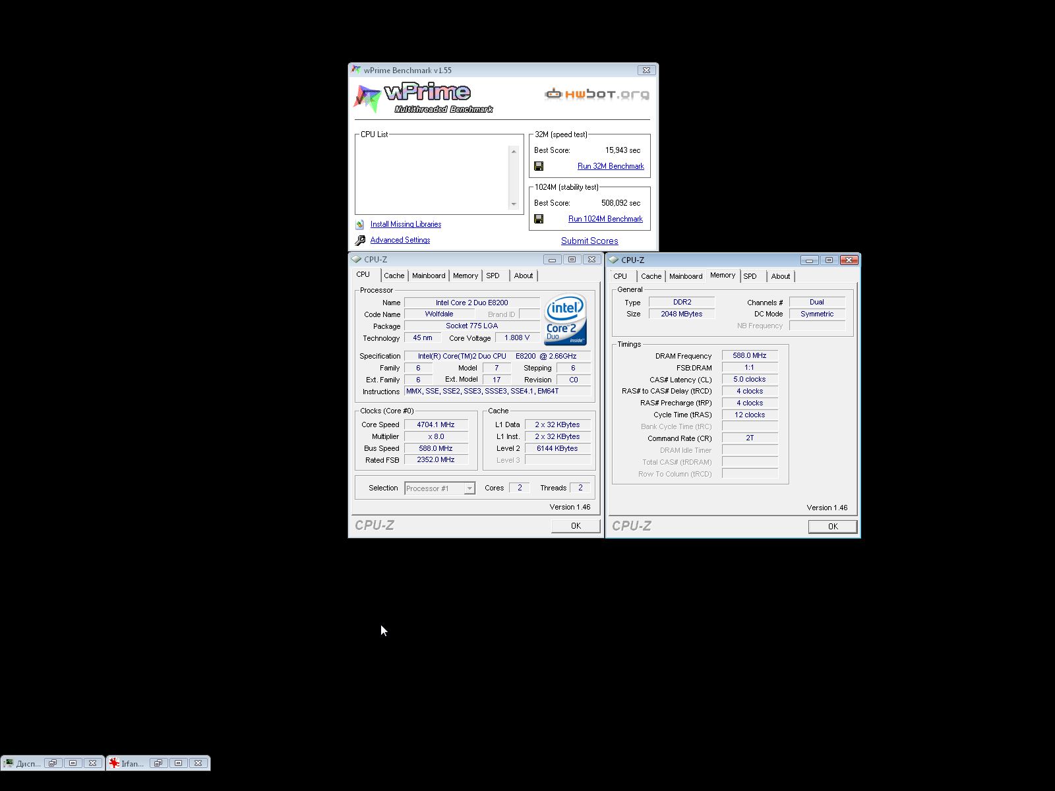Maximize the Irfan... minimized window
This screenshot has width=1055, height=791.
[x=179, y=763]
